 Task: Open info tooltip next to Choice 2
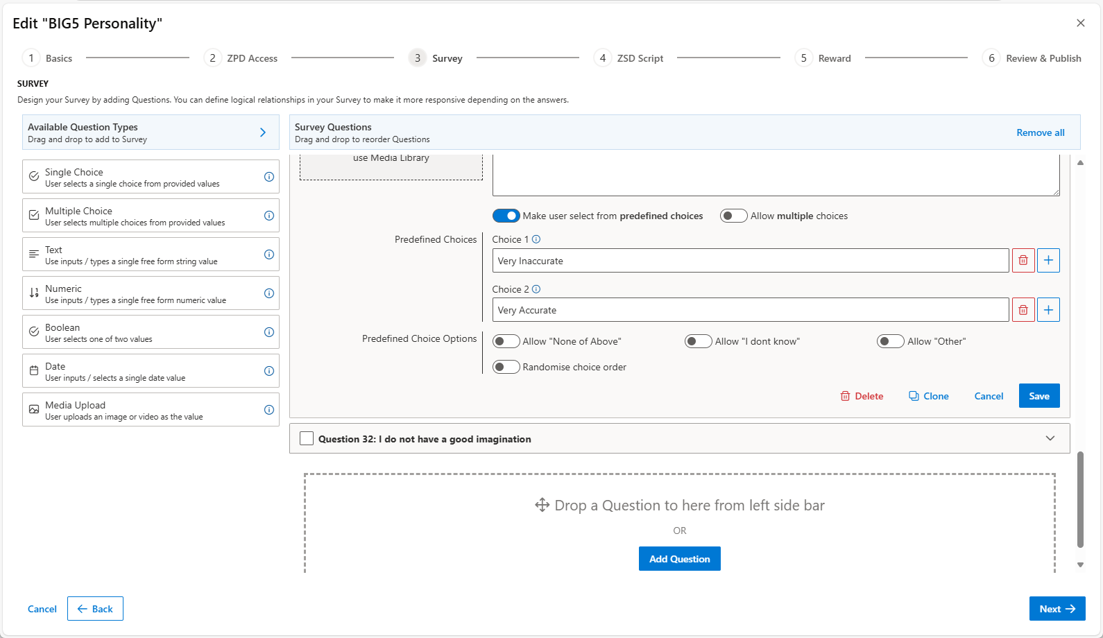click(x=536, y=289)
